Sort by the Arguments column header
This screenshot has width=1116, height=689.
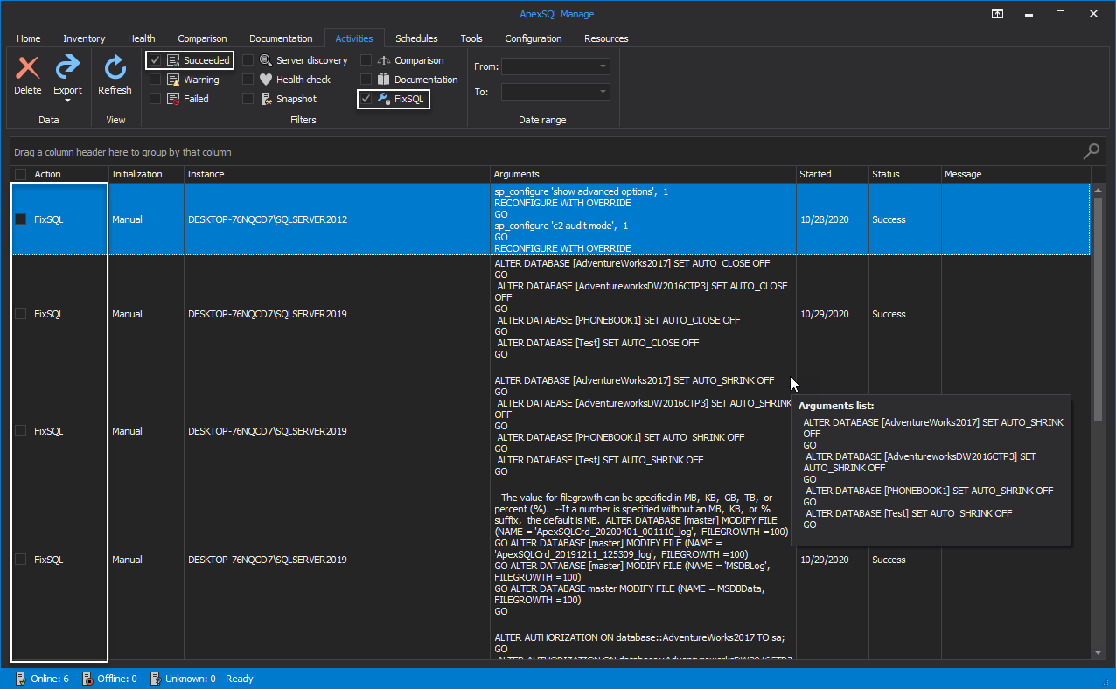click(x=643, y=174)
